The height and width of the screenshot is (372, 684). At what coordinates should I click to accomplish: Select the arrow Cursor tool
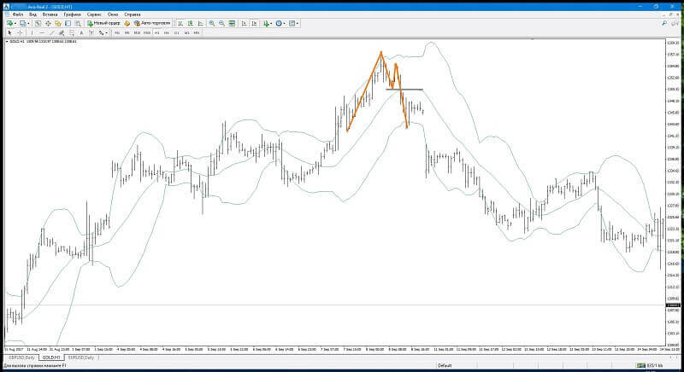click(10, 32)
